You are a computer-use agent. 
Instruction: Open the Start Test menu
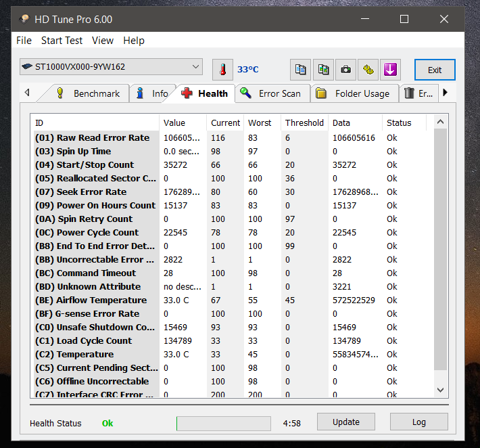[62, 41]
